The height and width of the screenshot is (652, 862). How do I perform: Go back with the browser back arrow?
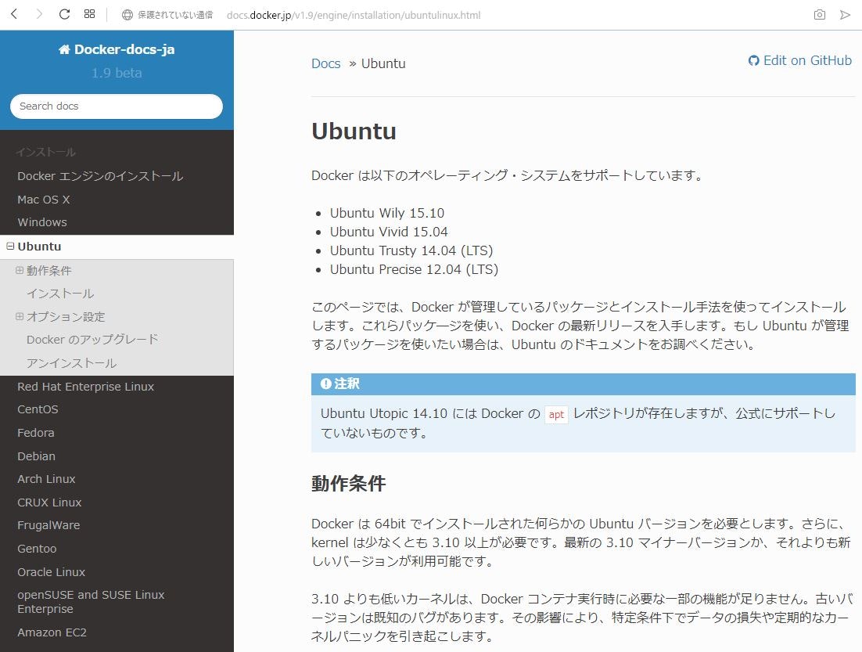click(14, 14)
